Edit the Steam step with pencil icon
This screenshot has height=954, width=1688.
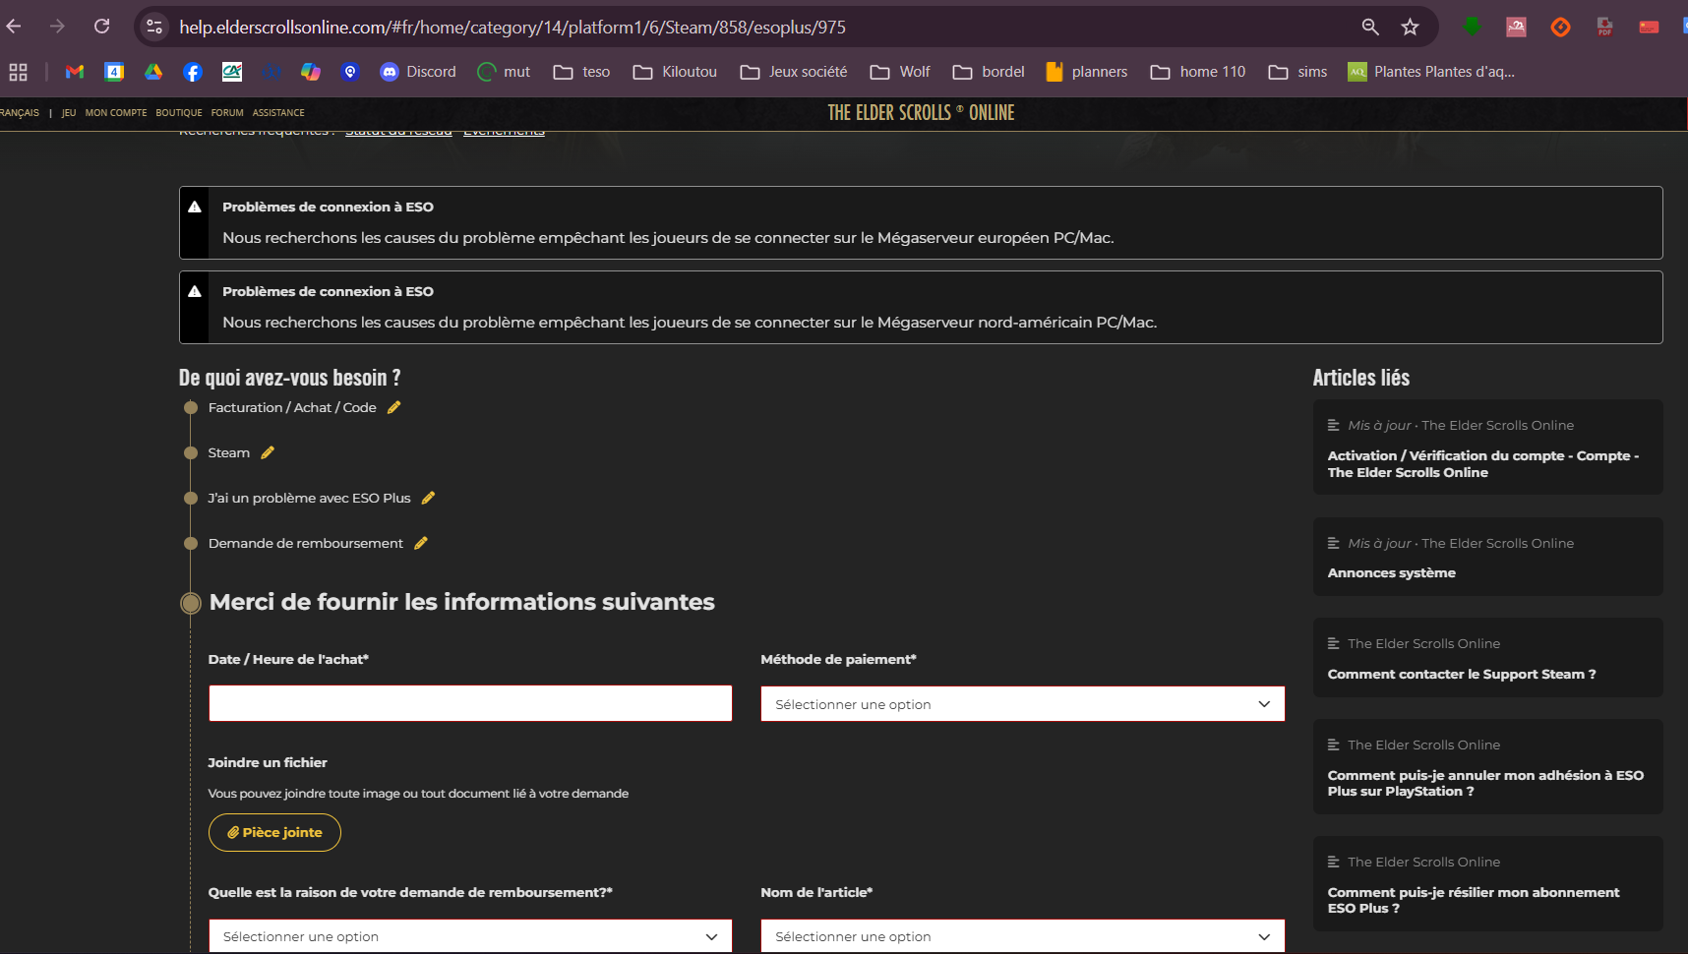click(x=268, y=452)
